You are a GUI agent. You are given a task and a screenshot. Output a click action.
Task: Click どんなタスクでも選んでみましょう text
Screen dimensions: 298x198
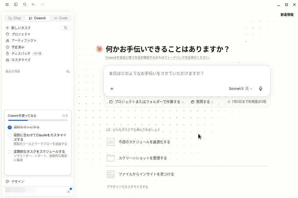coord(136,130)
